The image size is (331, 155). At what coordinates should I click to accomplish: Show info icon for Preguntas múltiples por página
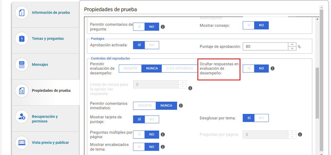click(163, 134)
